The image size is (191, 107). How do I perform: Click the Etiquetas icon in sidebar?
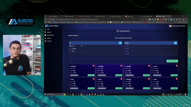pos(45,41)
